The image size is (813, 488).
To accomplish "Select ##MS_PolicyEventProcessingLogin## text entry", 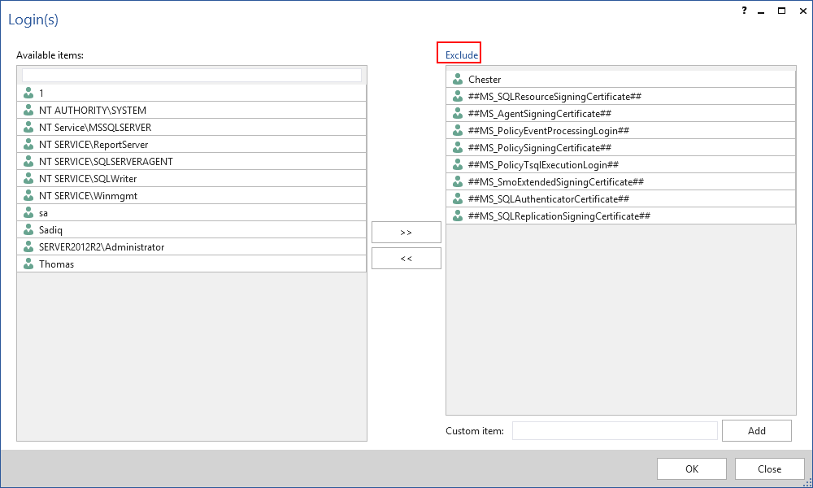I will pyautogui.click(x=549, y=131).
